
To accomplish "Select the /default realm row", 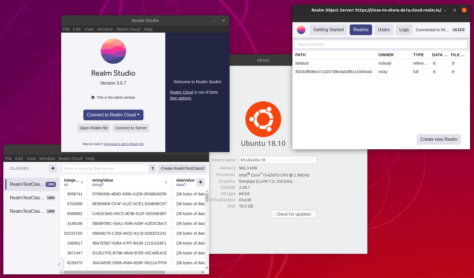I will pyautogui.click(x=381, y=64).
